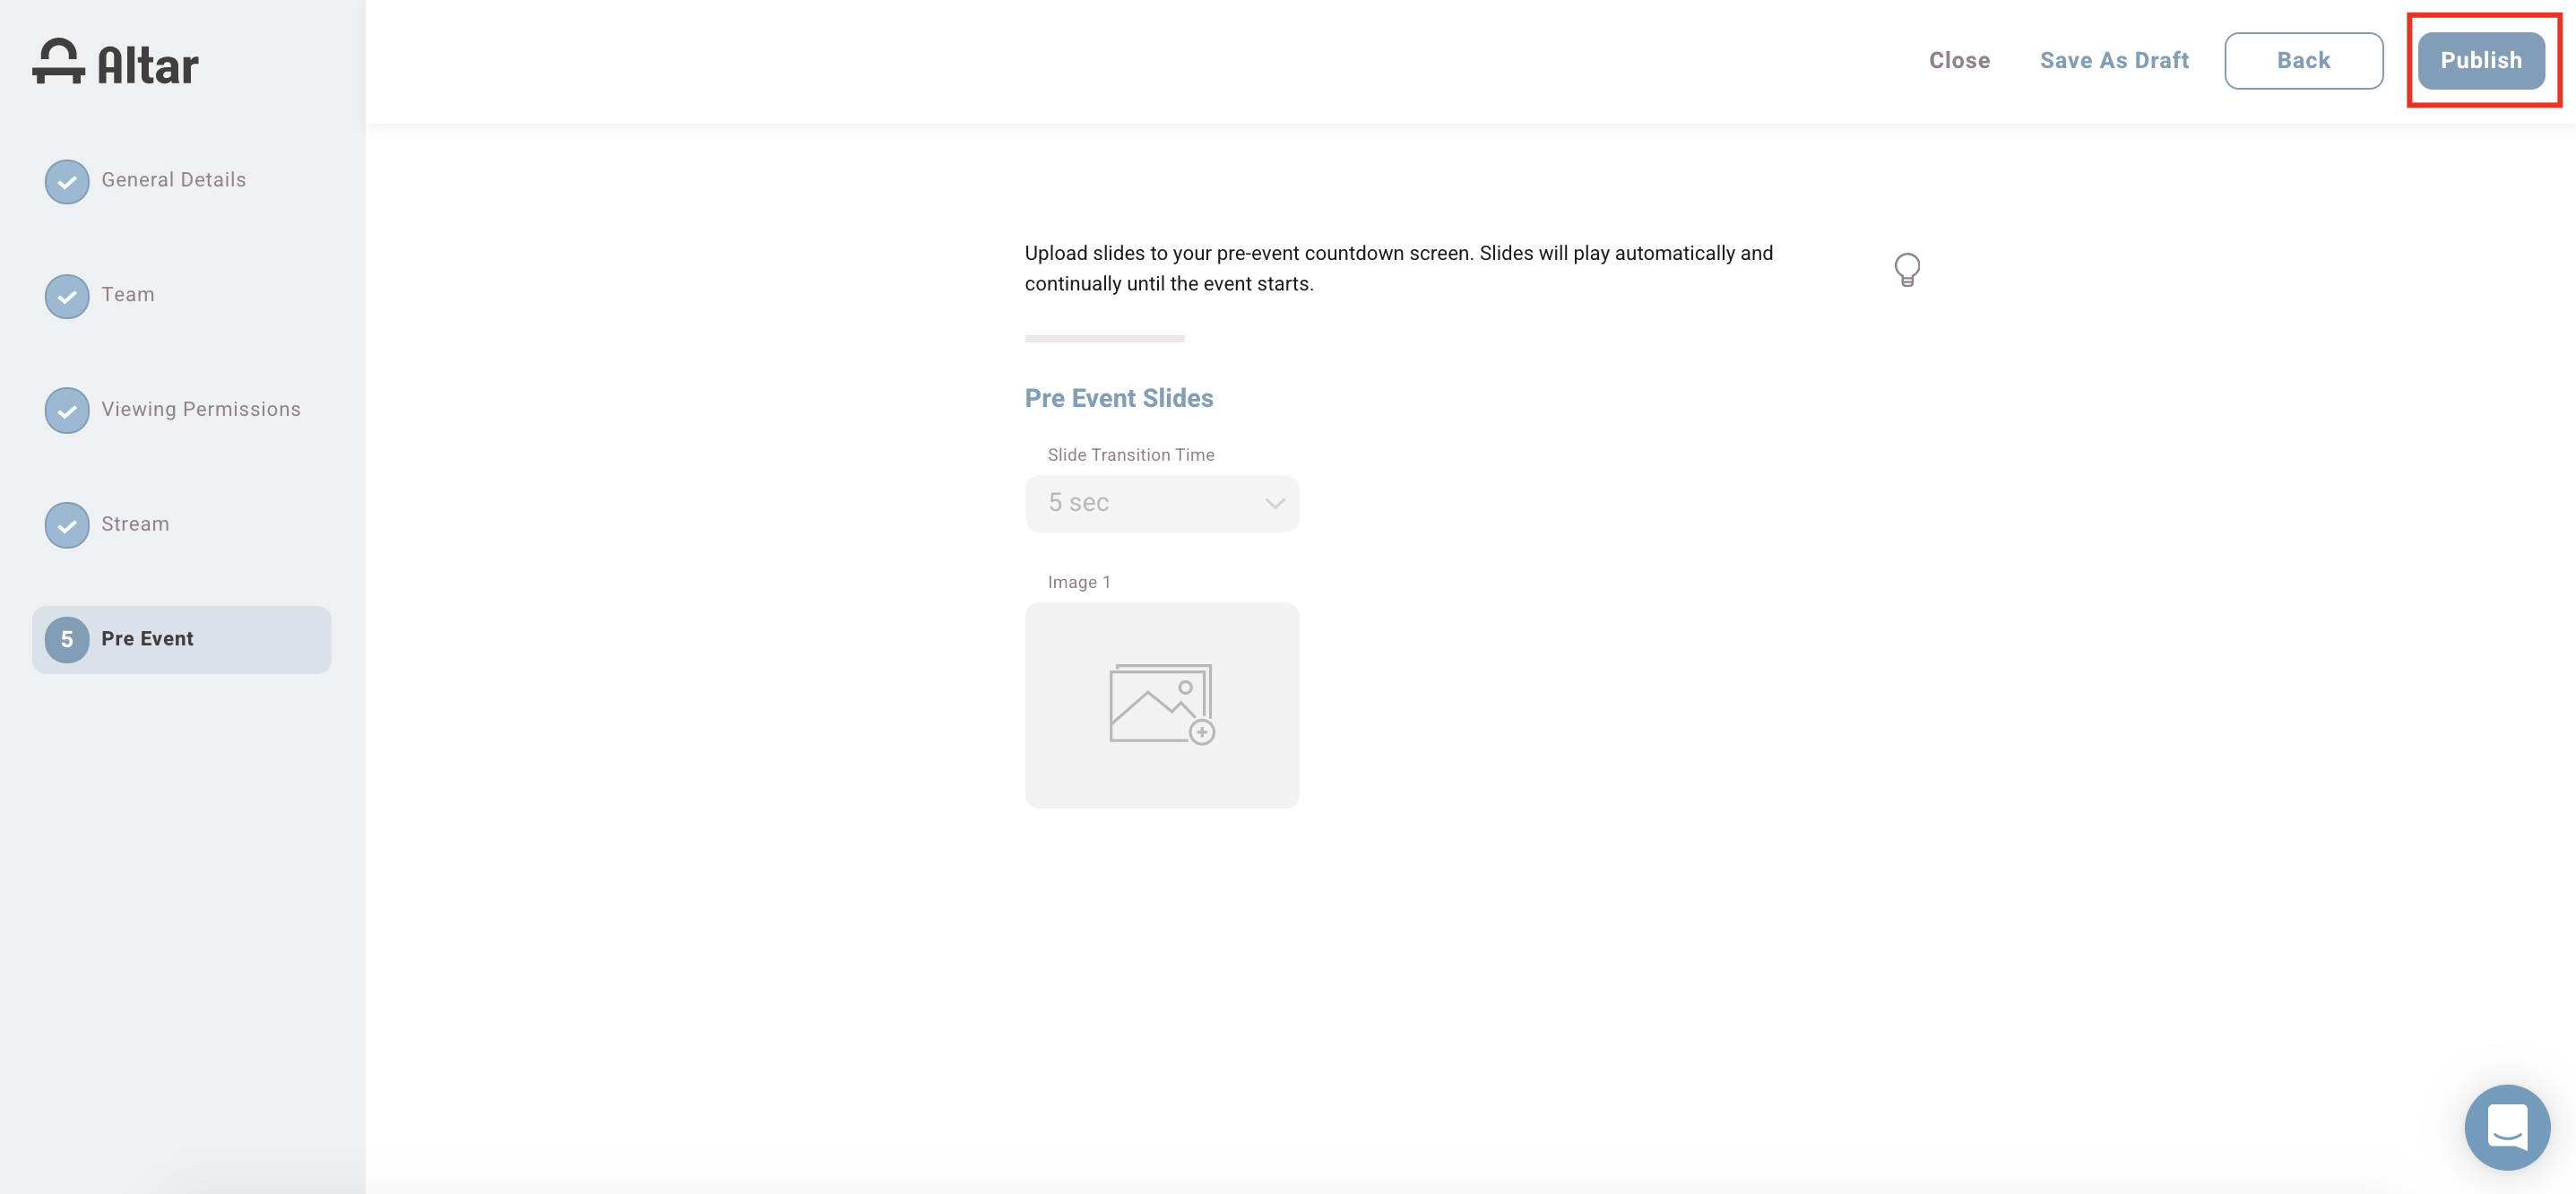Click the Slide Transition Time label
Image resolution: width=2576 pixels, height=1194 pixels.
[1131, 455]
